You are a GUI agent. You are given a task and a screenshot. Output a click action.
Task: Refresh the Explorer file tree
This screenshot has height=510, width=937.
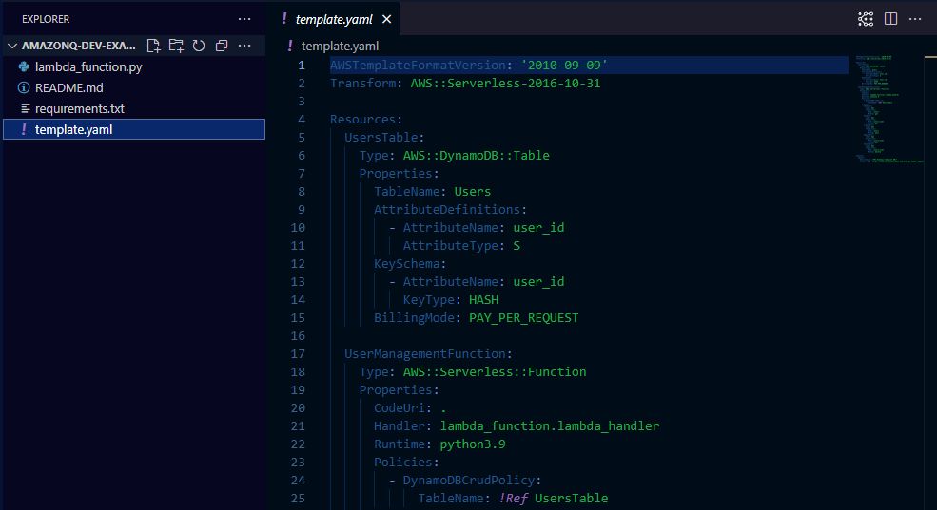199,46
